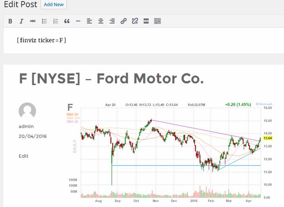Open the Edit link under date
Viewport: 284px width, 207px height.
click(24, 156)
